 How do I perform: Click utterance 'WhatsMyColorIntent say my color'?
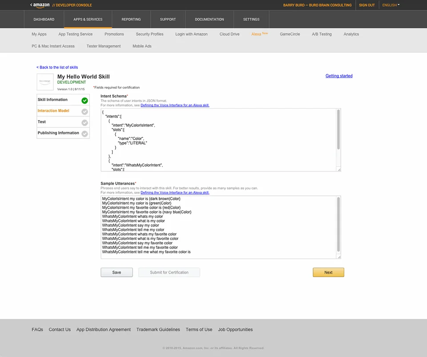pyautogui.click(x=130, y=225)
